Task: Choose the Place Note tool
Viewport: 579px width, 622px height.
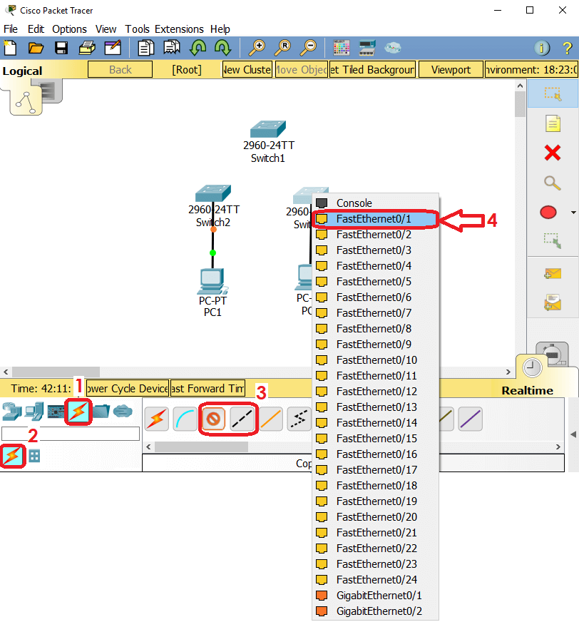Action: pos(553,123)
